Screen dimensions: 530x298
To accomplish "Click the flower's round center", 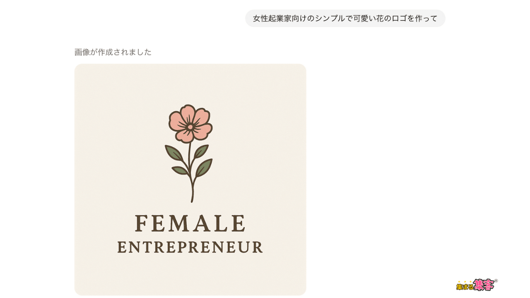I will (x=190, y=127).
